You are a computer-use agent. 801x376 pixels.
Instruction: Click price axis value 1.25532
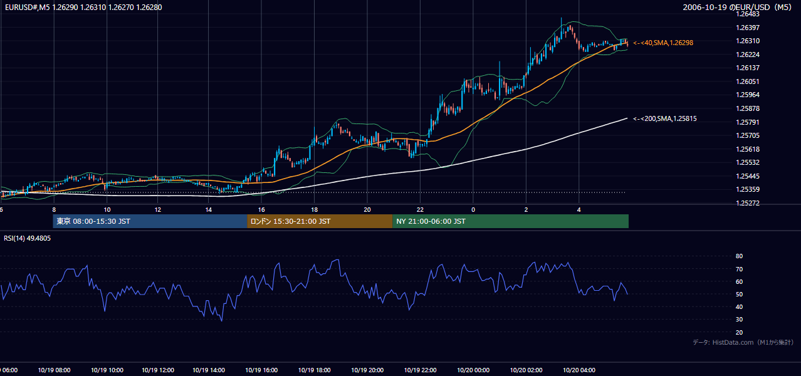(x=748, y=162)
